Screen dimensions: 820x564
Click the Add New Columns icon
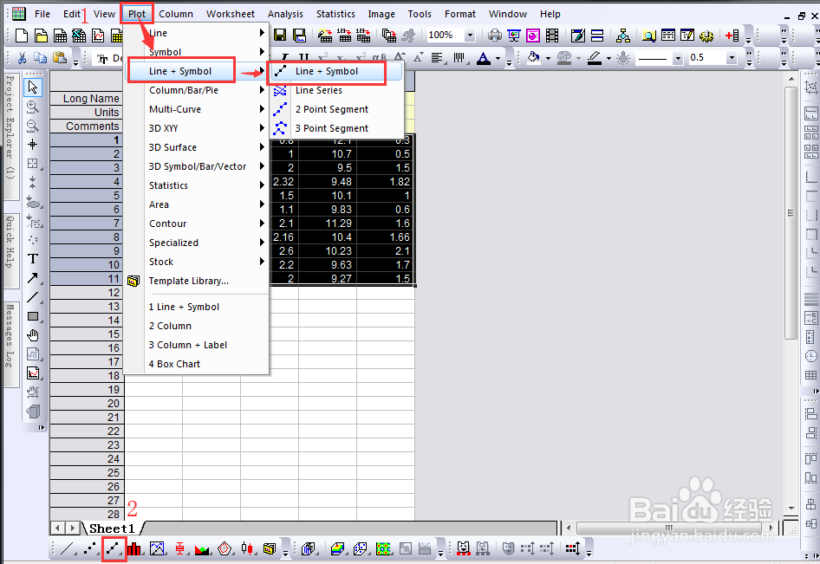(x=732, y=35)
